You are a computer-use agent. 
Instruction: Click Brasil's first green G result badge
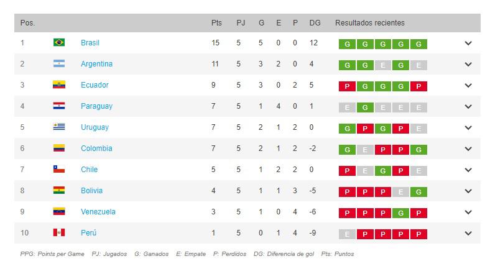pyautogui.click(x=347, y=43)
